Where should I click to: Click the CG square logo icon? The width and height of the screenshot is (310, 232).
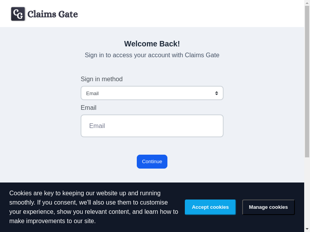point(18,14)
